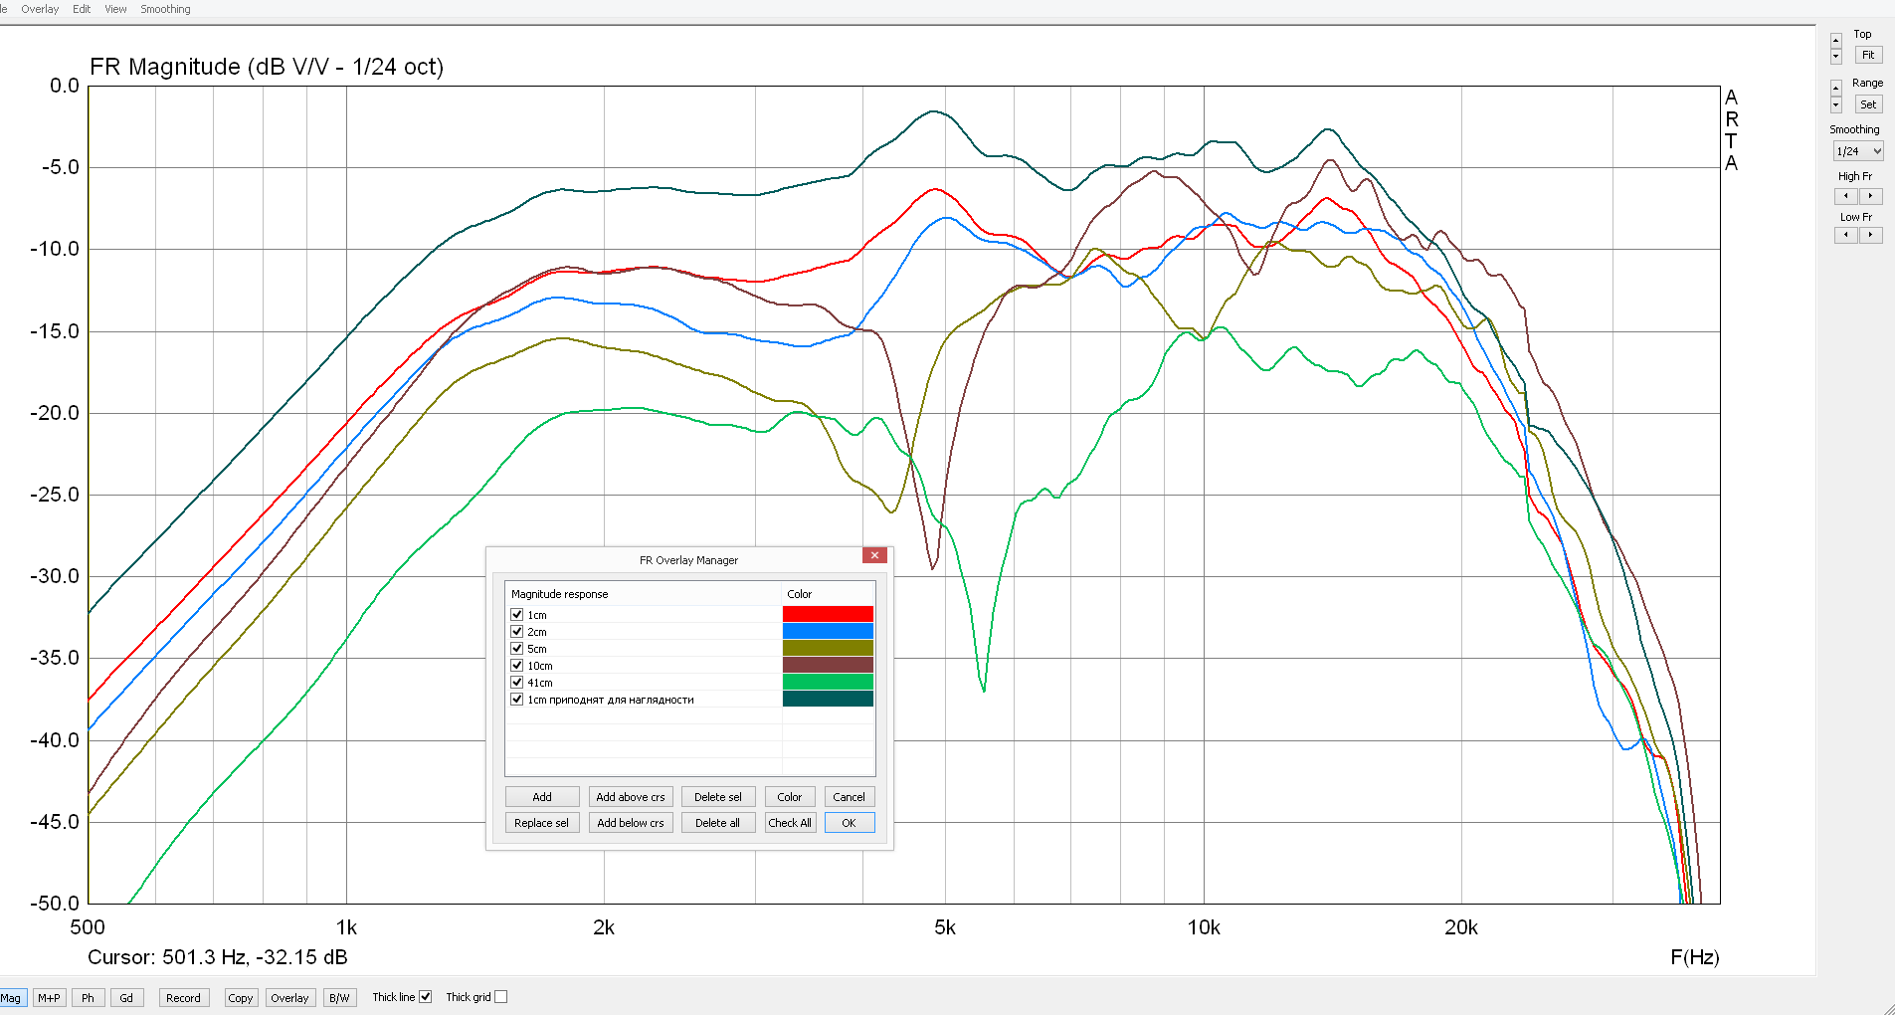Uncheck the 10cm overlay curve
This screenshot has height=1015, width=1895.
coord(517,666)
